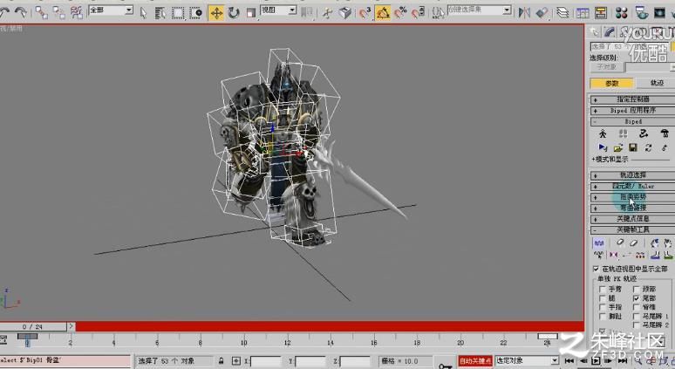Check the 颈部 FK track checkbox
Image resolution: width=675 pixels, height=369 pixels.
click(637, 290)
